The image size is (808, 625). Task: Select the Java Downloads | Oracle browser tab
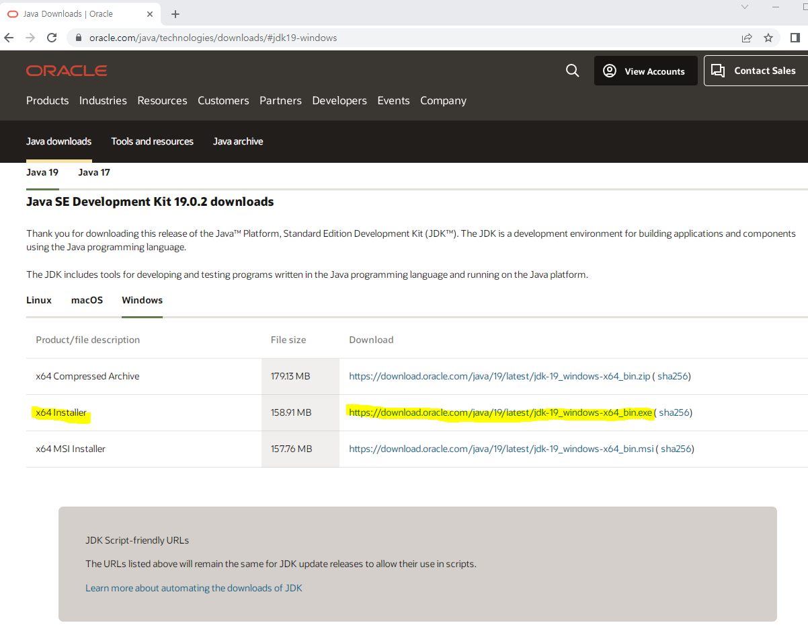[x=81, y=14]
